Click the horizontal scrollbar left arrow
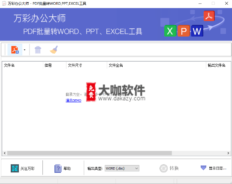This screenshot has height=184, width=232. click(x=5, y=153)
